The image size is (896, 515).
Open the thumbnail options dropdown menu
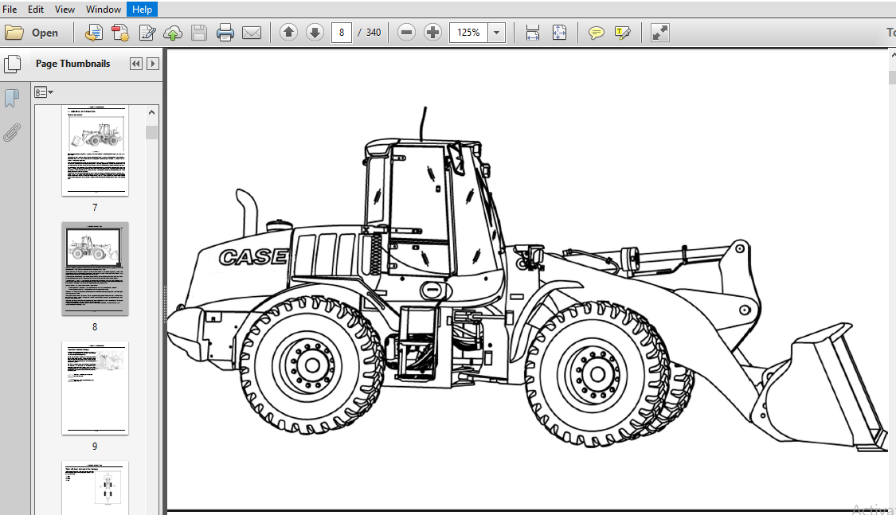(44, 92)
